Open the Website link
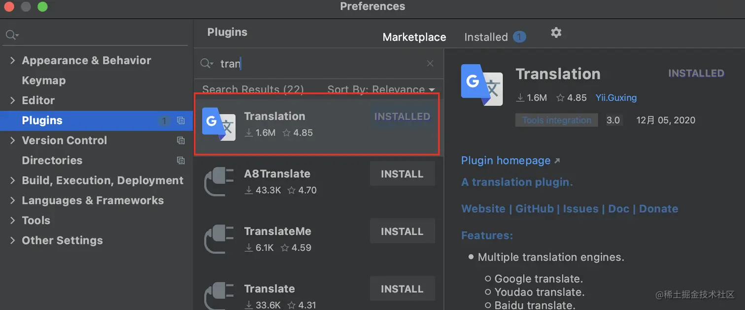745x310 pixels. (x=483, y=209)
